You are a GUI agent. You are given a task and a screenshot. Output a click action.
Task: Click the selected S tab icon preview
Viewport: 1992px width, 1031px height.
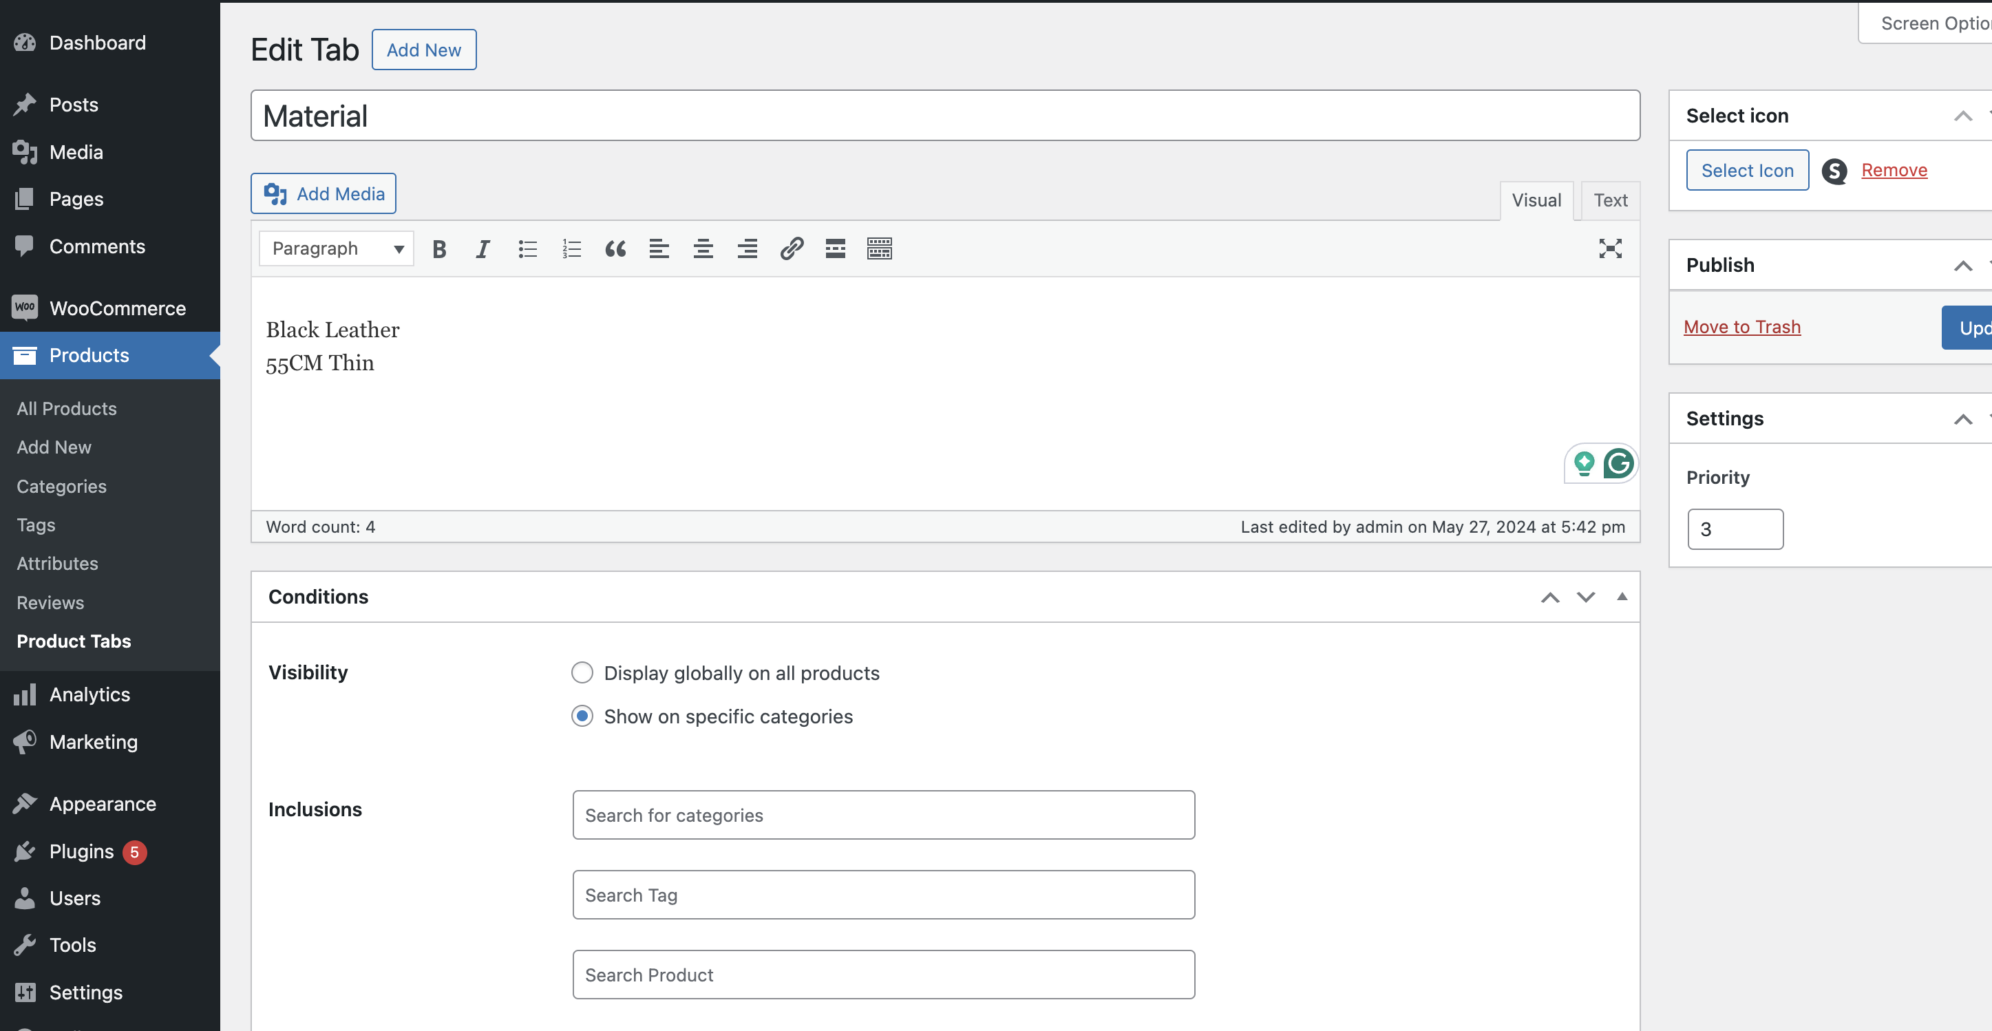point(1834,171)
